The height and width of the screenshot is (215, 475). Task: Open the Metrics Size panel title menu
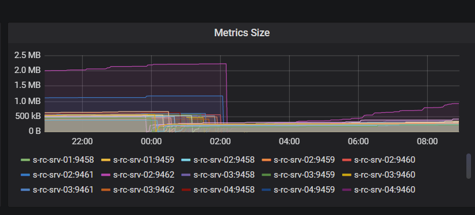point(242,33)
